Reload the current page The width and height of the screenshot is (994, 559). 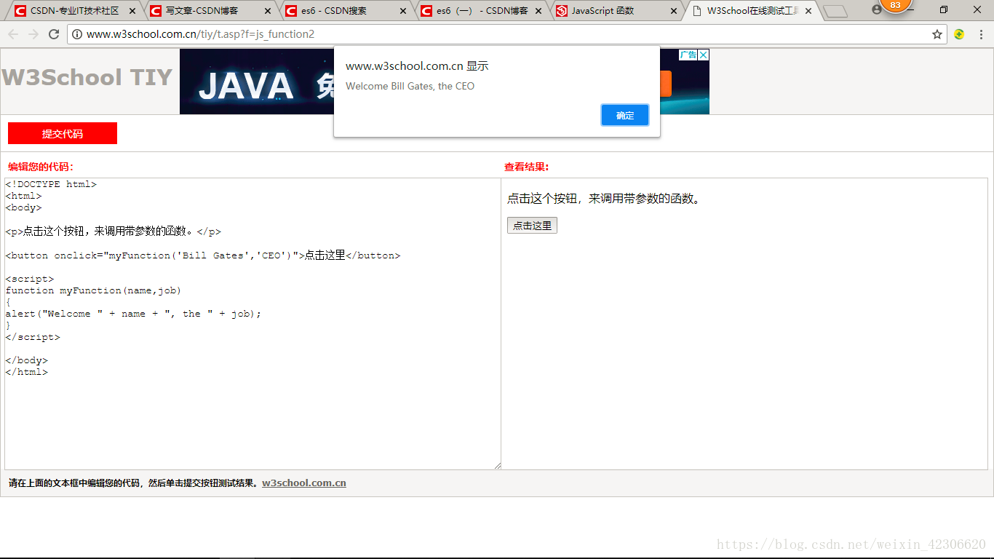tap(54, 34)
